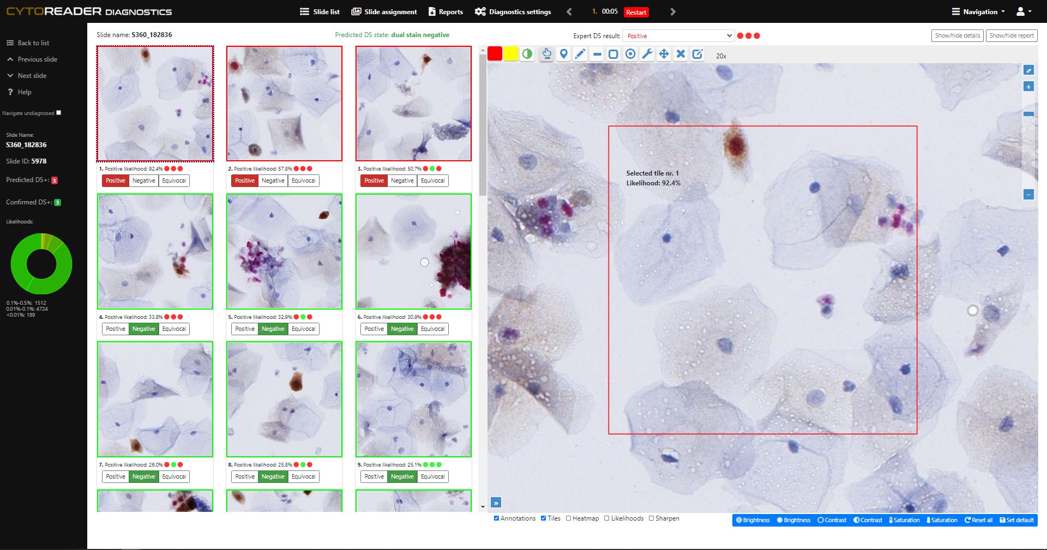Click the half-filled-circle Contrast button
Screen dimensions: 1047x550
pos(868,520)
